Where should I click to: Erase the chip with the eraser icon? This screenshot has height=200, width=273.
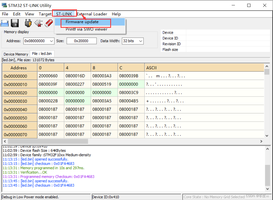[49, 23]
